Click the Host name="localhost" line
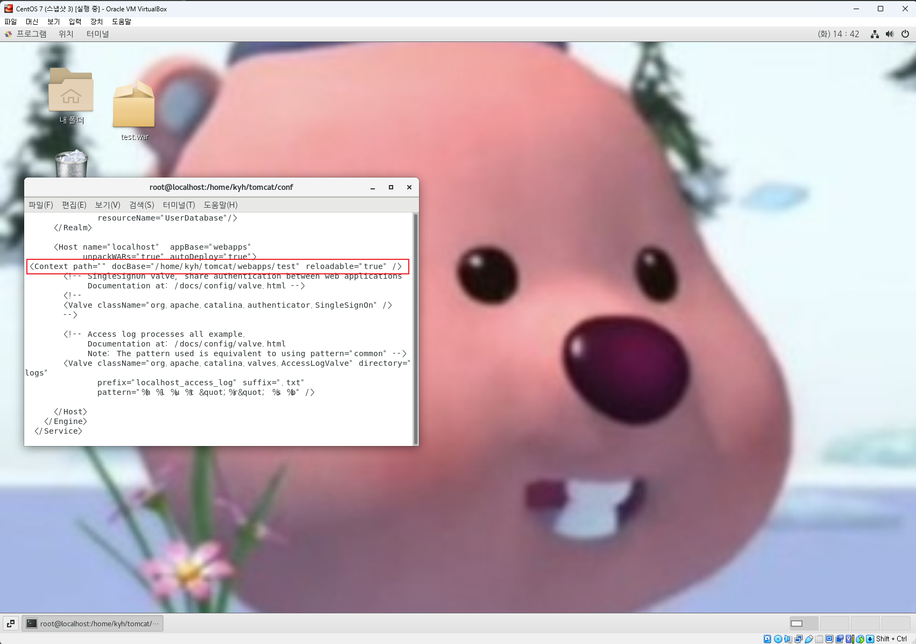 [x=152, y=247]
